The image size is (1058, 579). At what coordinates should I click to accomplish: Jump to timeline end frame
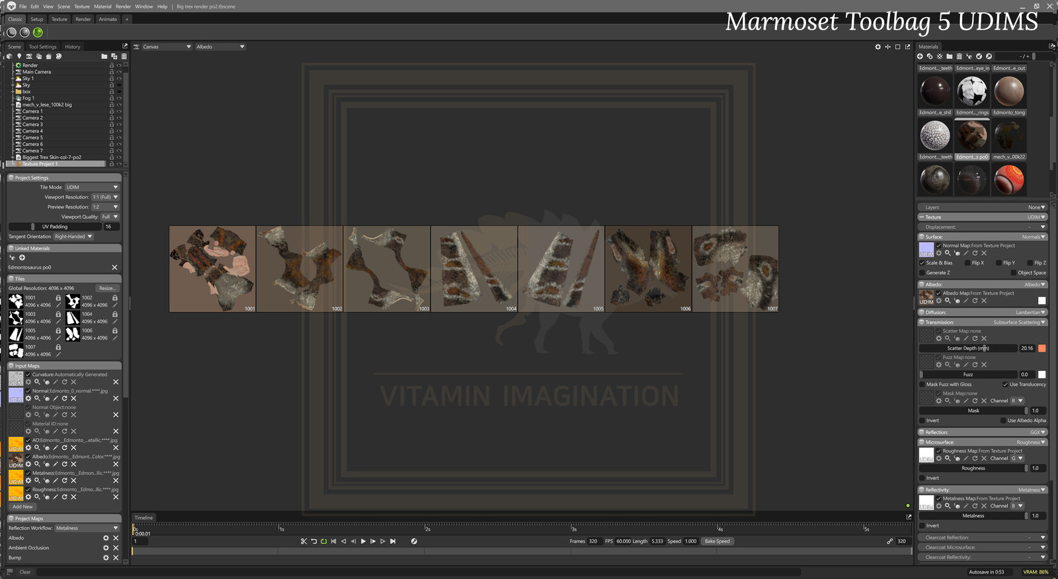[393, 541]
